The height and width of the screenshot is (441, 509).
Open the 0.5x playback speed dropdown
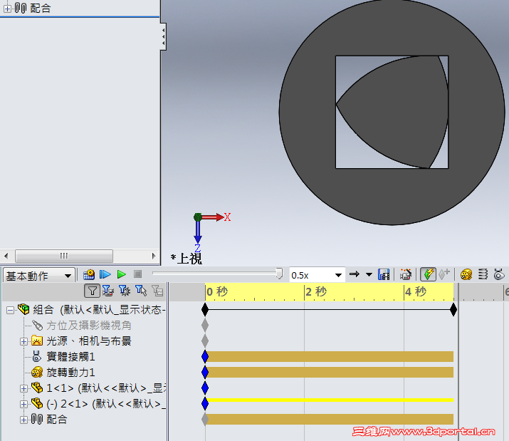(x=338, y=275)
